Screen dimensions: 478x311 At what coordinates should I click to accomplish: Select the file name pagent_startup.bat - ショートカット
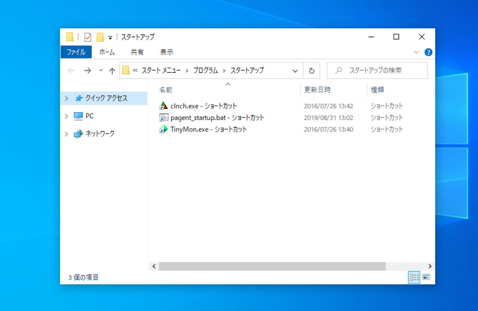[x=217, y=118]
